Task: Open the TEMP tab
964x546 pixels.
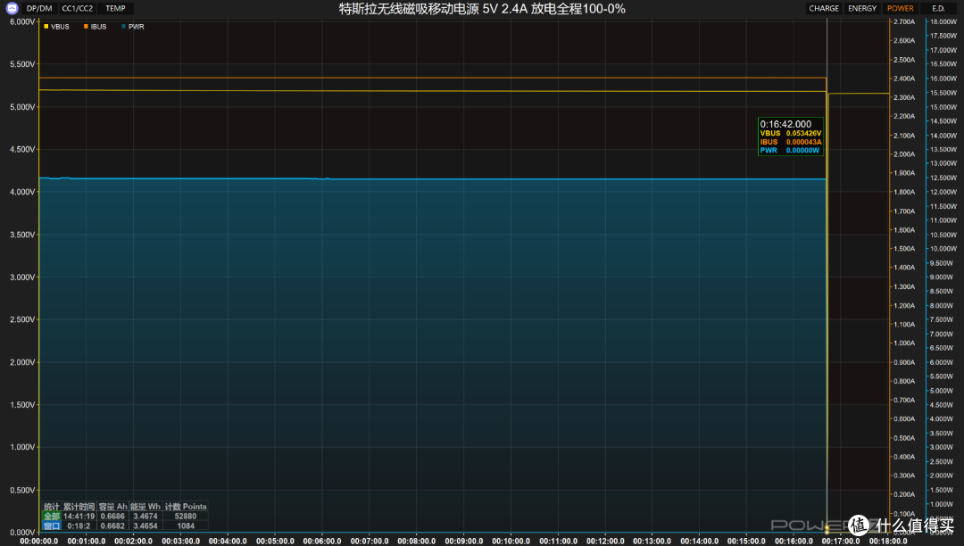Action: click(x=115, y=9)
